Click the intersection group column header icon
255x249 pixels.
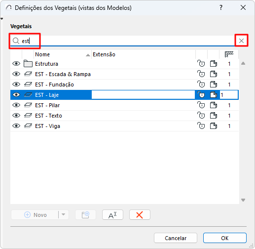[229, 54]
